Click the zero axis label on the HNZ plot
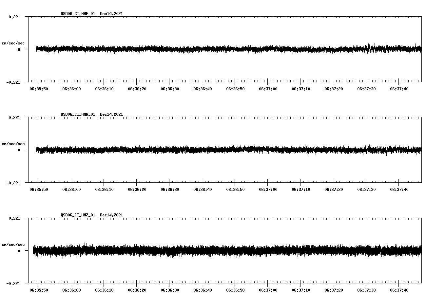The width and height of the screenshot is (445, 302). point(19,251)
